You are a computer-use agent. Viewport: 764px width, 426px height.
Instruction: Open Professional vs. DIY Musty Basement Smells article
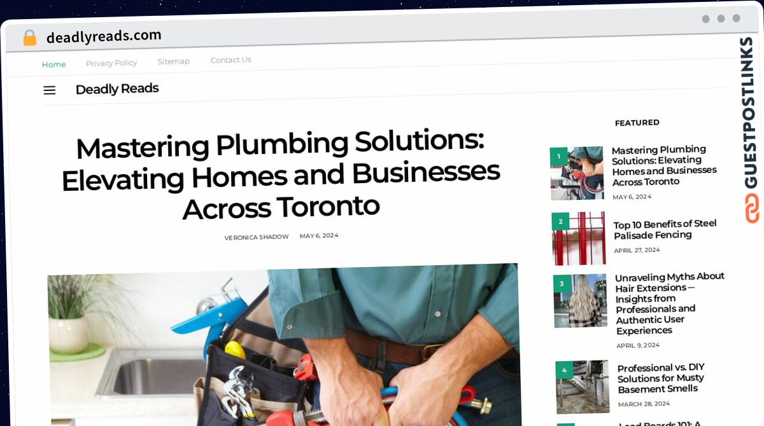click(x=661, y=378)
